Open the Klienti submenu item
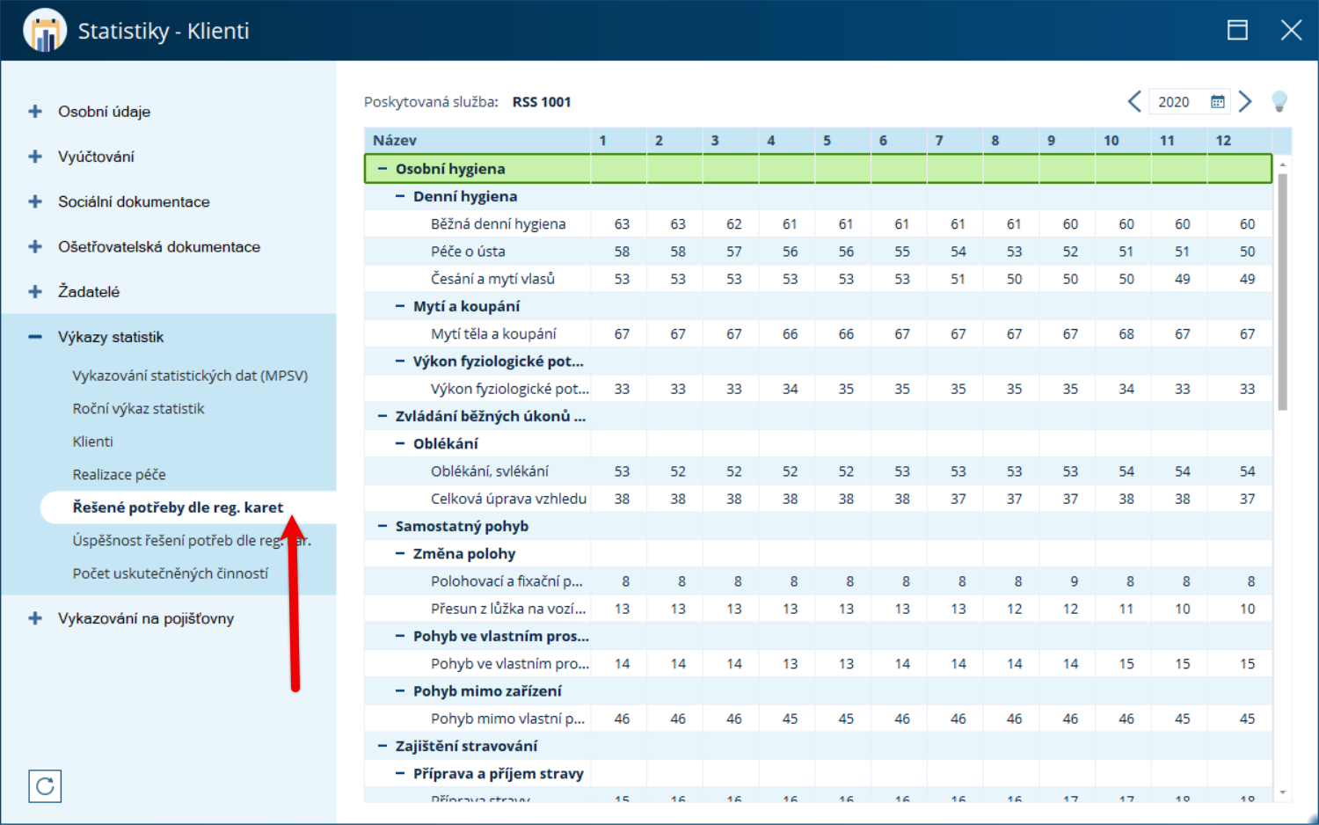Viewport: 1319px width, 825px height. 92,442
